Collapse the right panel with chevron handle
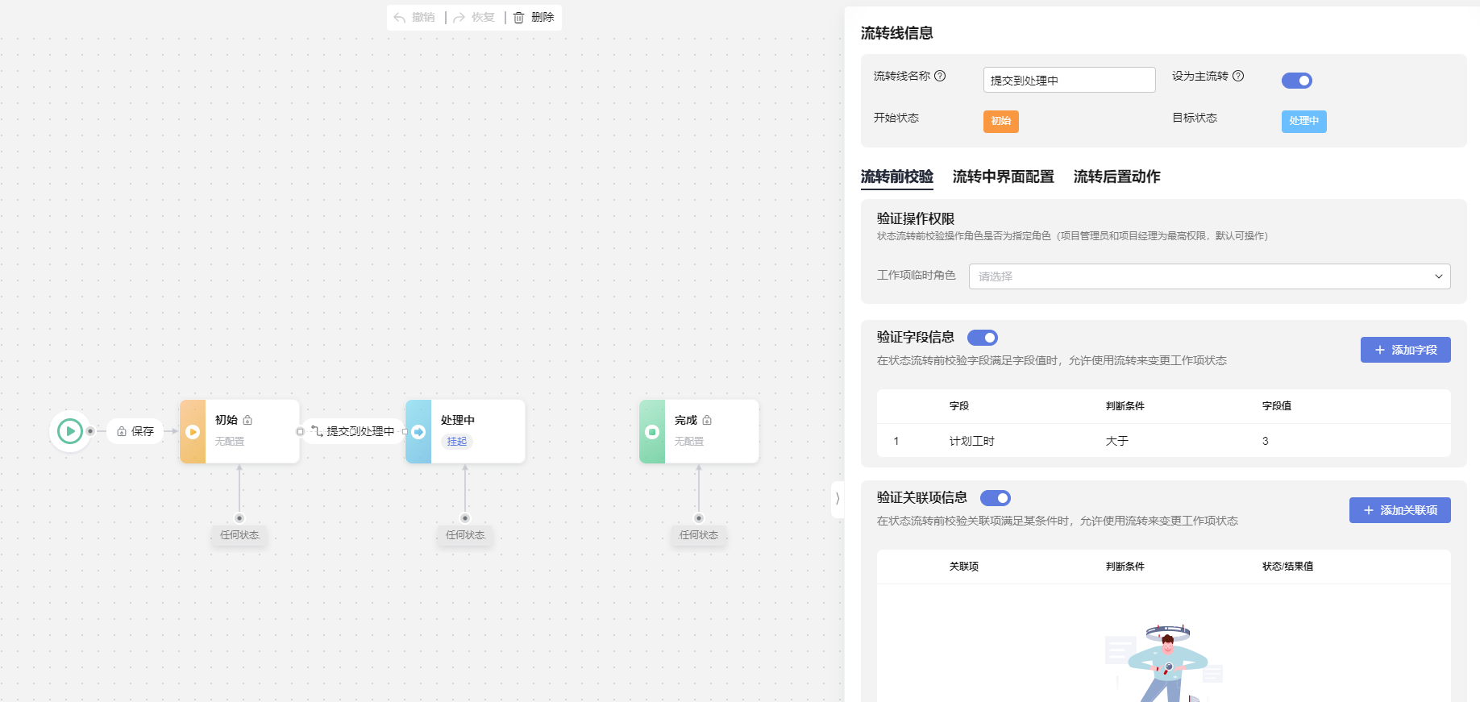 click(x=838, y=499)
